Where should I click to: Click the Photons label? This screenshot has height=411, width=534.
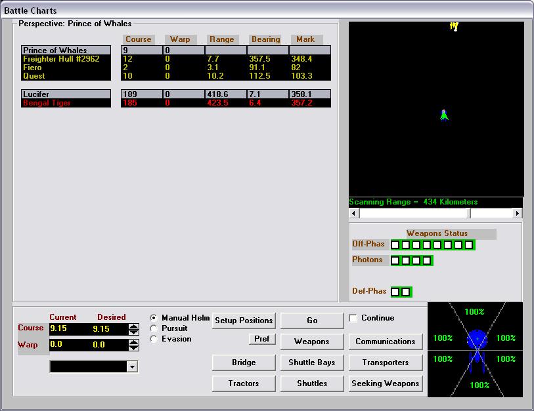[x=367, y=260]
